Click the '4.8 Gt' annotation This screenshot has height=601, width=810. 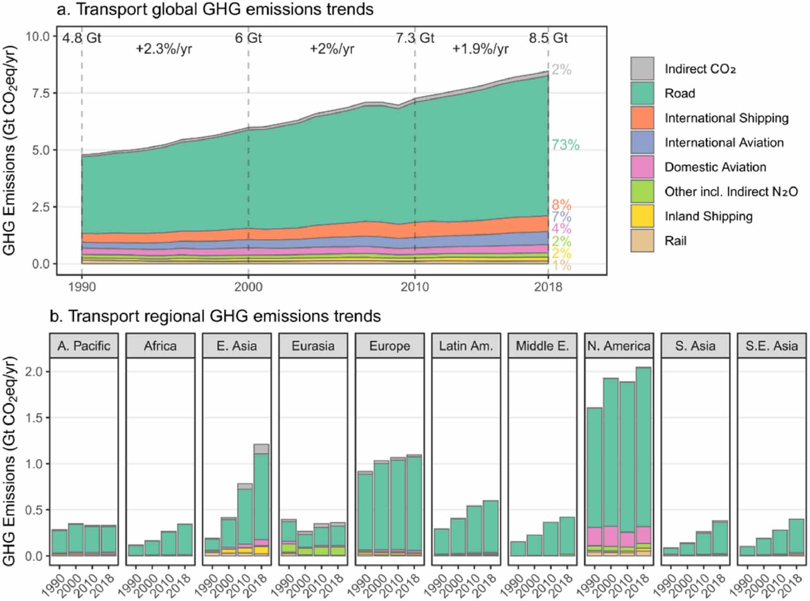pos(82,38)
